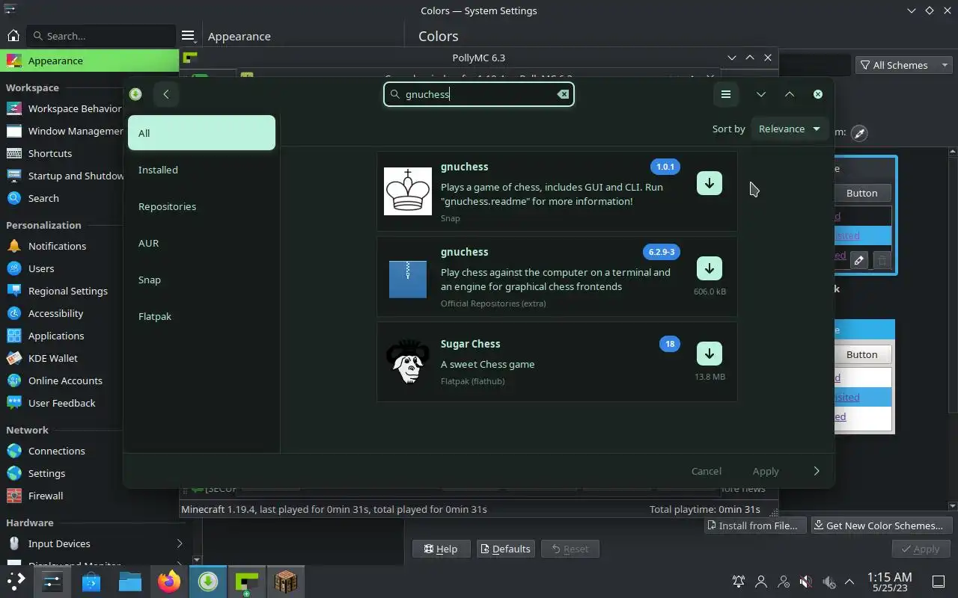The image size is (958, 598).
Task: Select the Snap category
Action: [201, 280]
